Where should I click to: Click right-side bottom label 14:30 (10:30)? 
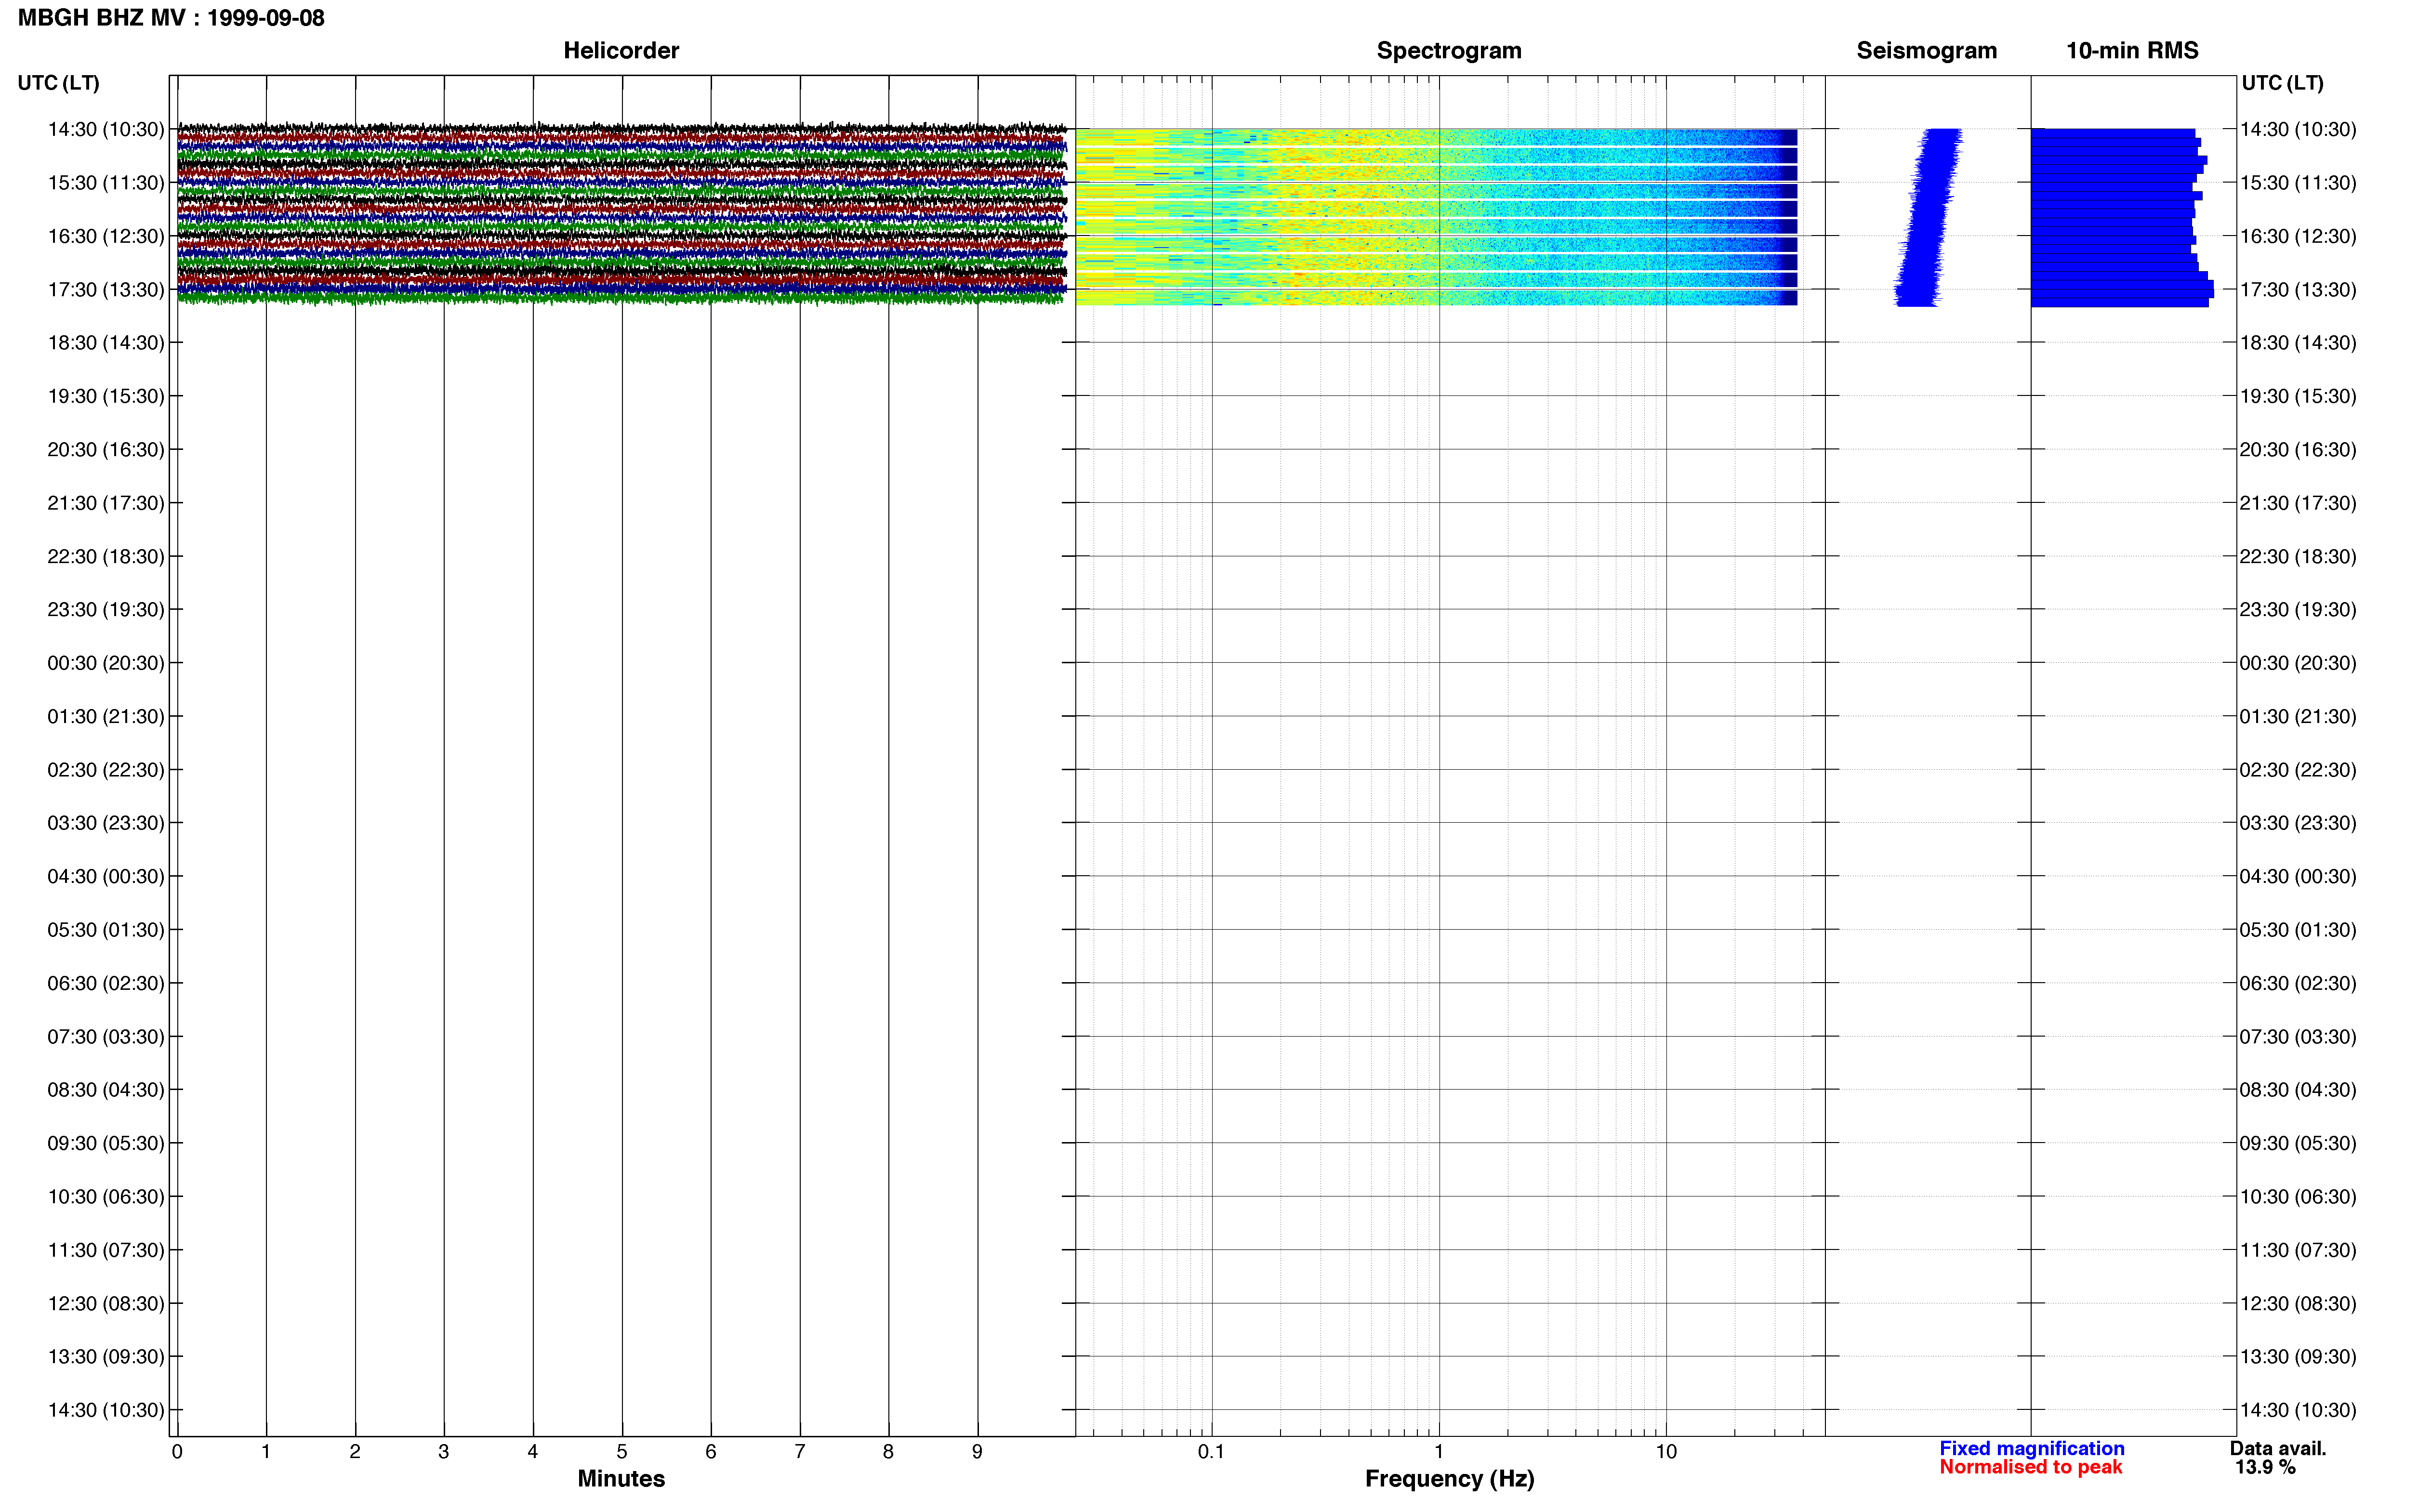click(x=2298, y=1410)
